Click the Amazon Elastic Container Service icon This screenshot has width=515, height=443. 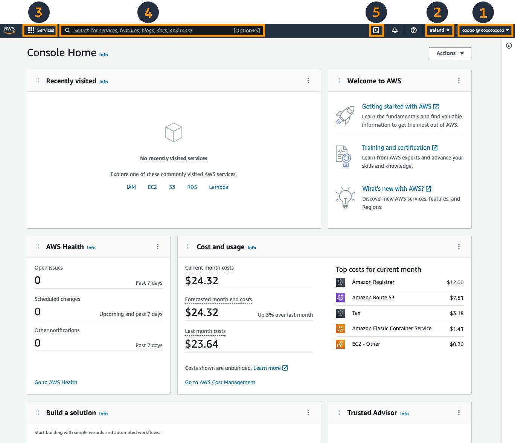[x=340, y=328]
